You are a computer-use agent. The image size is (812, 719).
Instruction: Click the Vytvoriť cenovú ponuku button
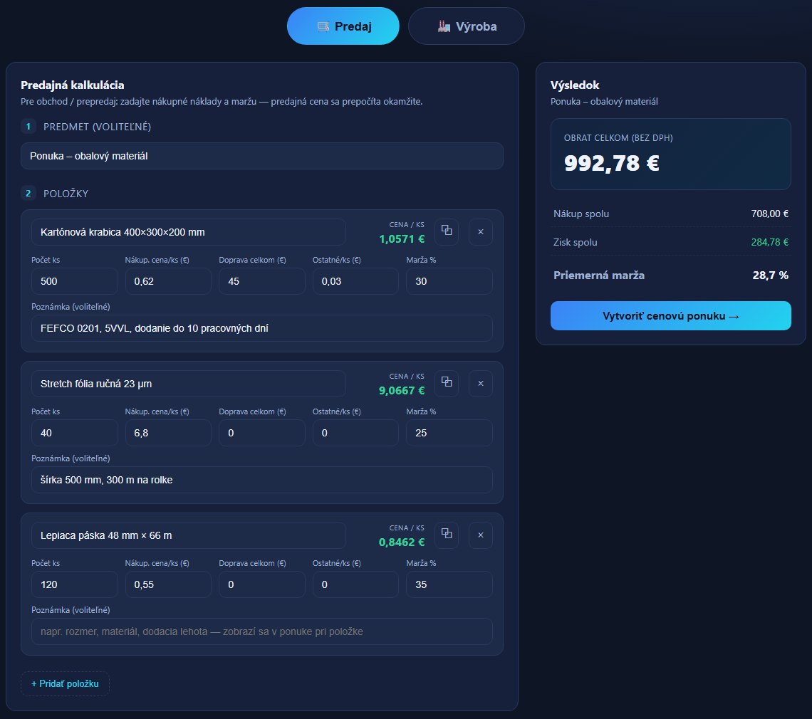click(671, 316)
